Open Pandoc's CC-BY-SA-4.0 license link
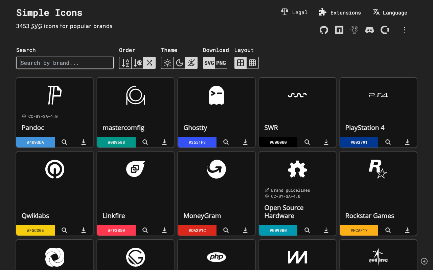 point(40,116)
